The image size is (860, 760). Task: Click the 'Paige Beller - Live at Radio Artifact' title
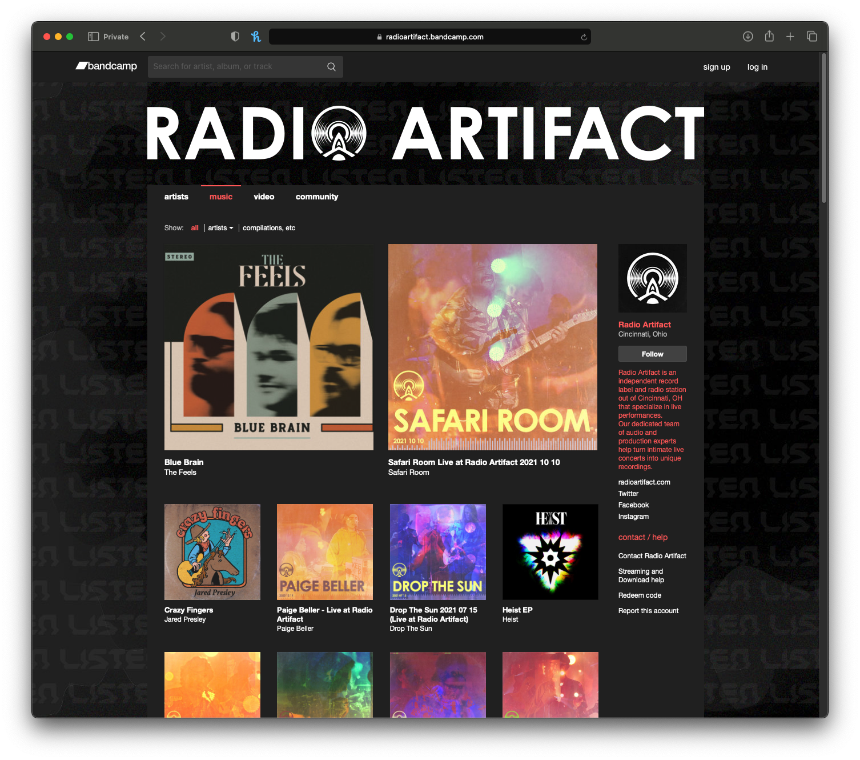tap(324, 615)
